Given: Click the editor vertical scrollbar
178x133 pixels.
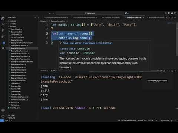Looking at the screenshot, I should [177, 40].
